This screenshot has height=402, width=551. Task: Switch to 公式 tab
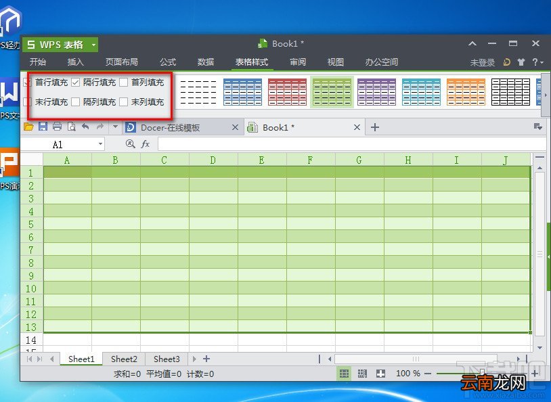pyautogui.click(x=168, y=62)
